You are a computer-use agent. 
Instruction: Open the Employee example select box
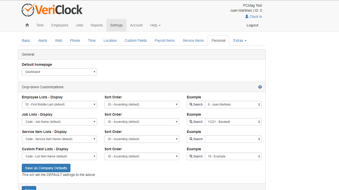coord(233,105)
